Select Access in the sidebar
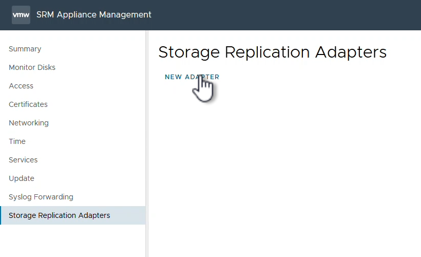The width and height of the screenshot is (421, 257). (21, 86)
